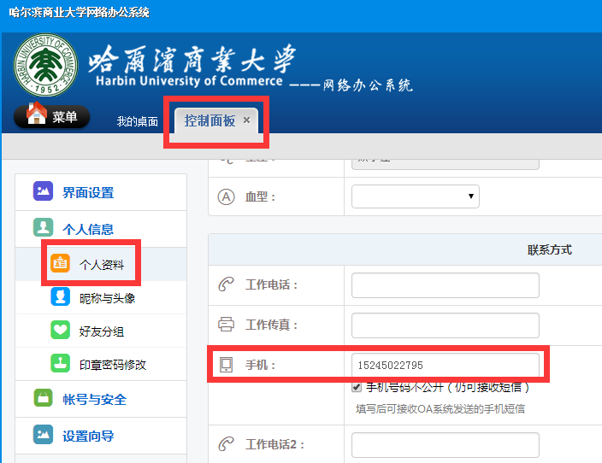Click the 印章密码修改 green stamp icon
The image size is (602, 463).
click(60, 364)
